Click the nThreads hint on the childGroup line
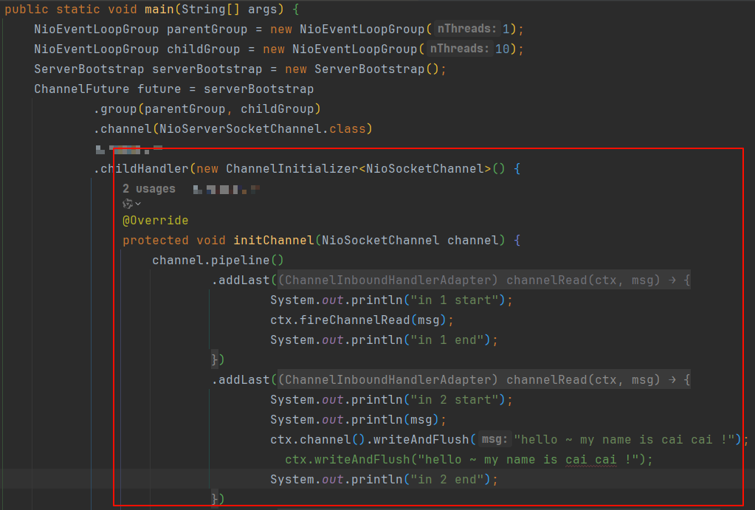The width and height of the screenshot is (755, 510). click(459, 49)
